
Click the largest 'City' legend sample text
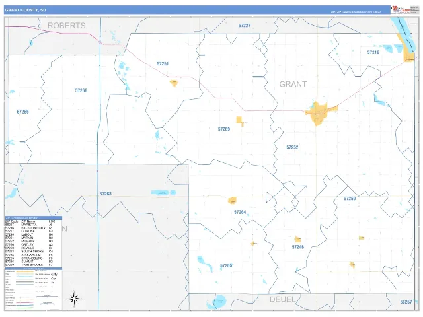tap(54, 274)
